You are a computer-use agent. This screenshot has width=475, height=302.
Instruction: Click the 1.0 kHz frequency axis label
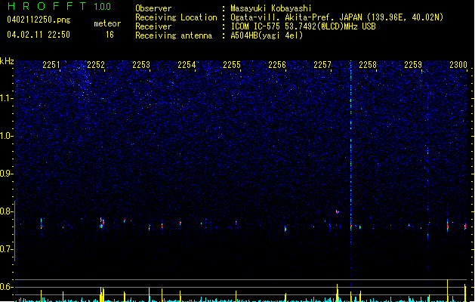click(7, 136)
